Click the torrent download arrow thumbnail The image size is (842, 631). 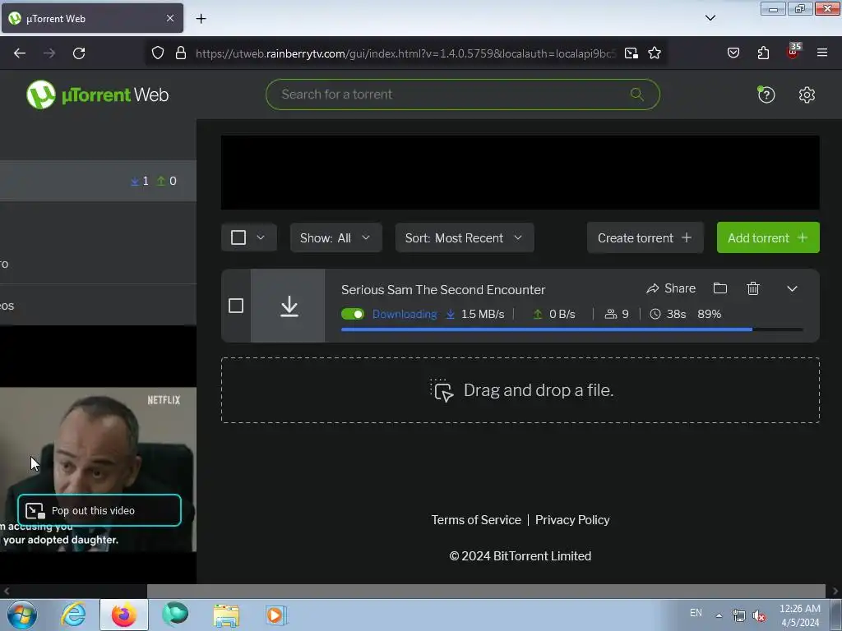(288, 306)
